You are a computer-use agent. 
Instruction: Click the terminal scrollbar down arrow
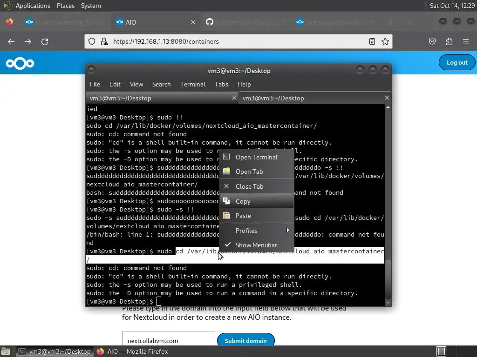pyautogui.click(x=388, y=303)
